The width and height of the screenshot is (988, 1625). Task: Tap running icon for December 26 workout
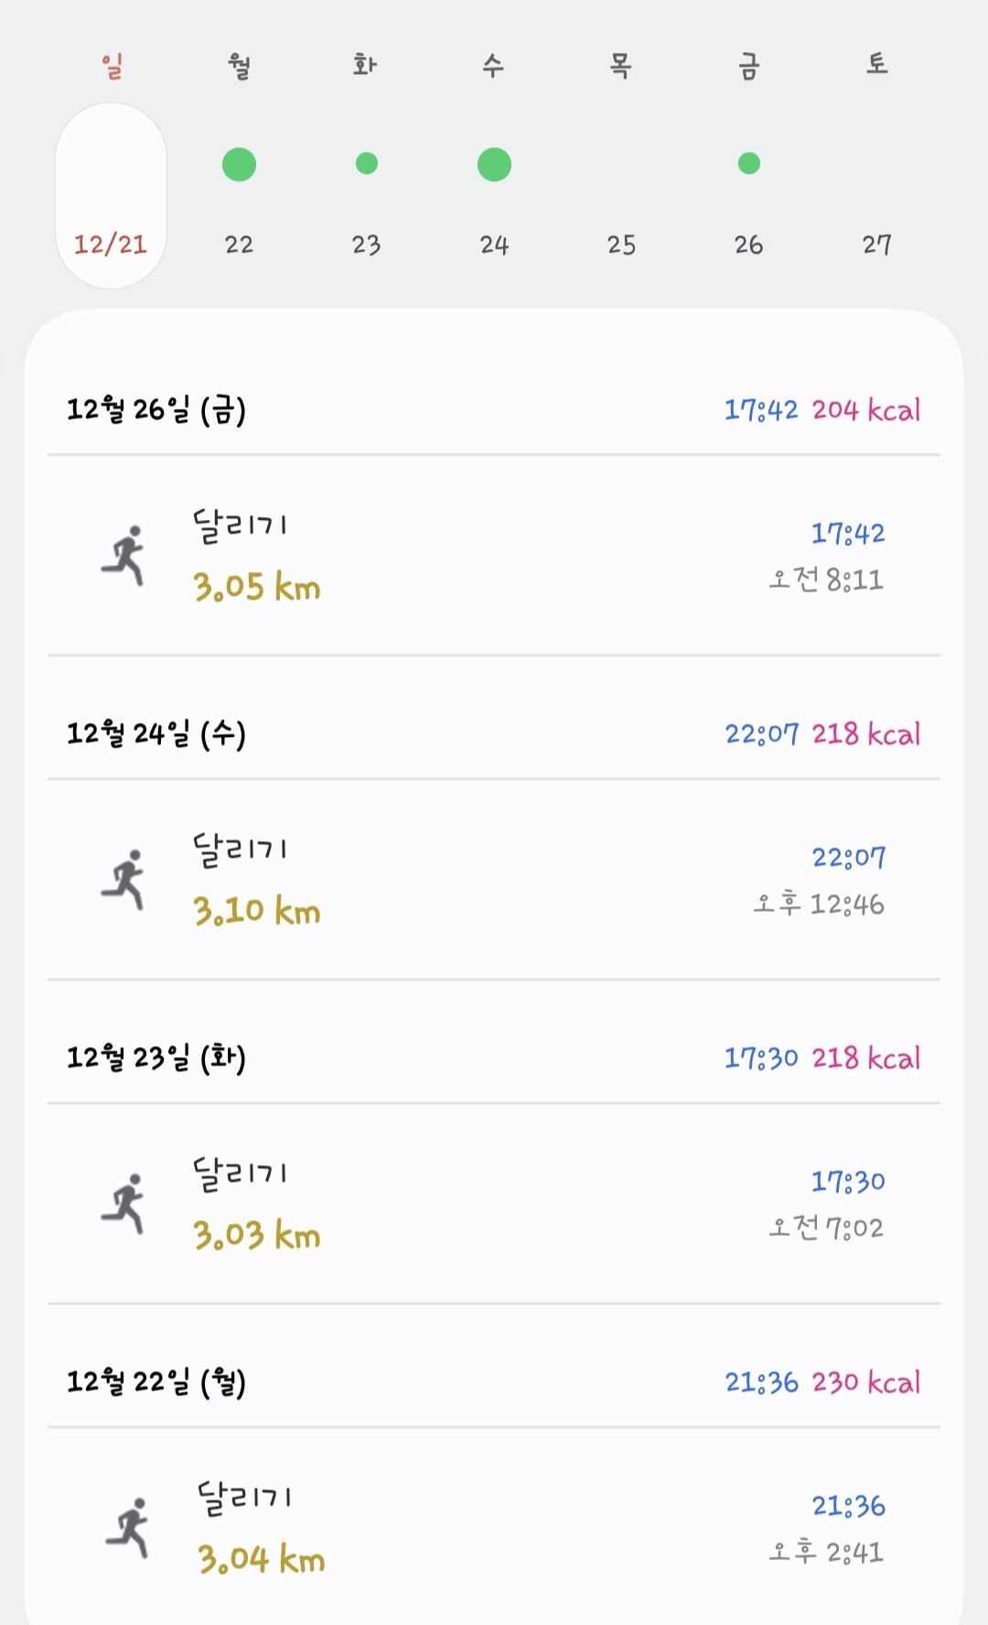[x=124, y=555]
